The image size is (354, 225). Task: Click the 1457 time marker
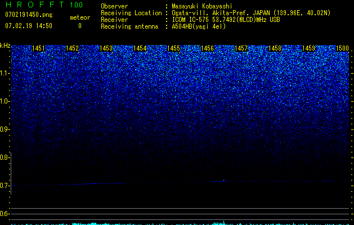[x=241, y=48]
